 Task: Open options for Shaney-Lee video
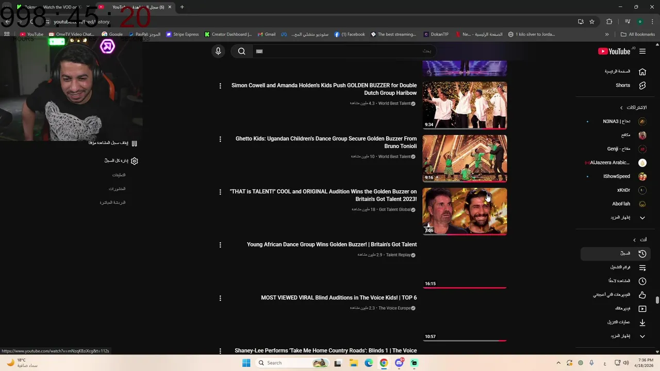[x=220, y=351]
